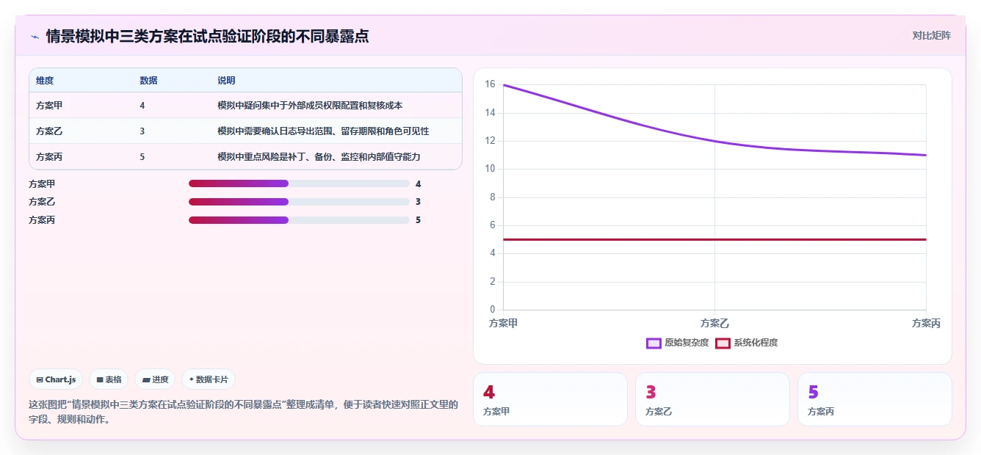Click the 原始复杂度 legend text
The width and height of the screenshot is (981, 455).
click(687, 343)
